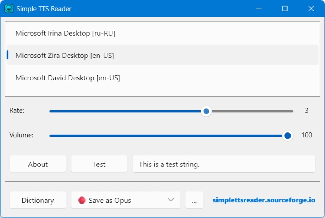The width and height of the screenshot is (325, 218).
Task: Click the red record icon
Action: (82, 200)
